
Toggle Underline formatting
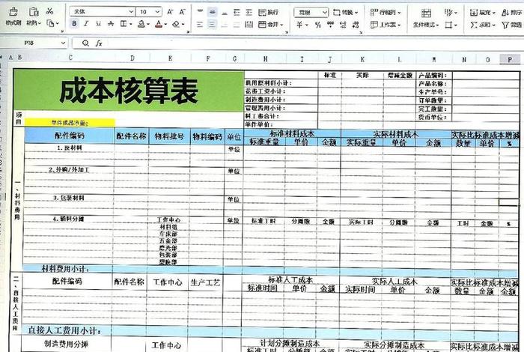(98, 24)
